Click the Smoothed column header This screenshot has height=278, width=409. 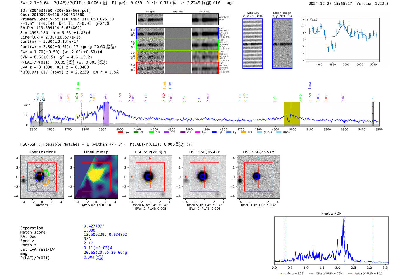205,12
